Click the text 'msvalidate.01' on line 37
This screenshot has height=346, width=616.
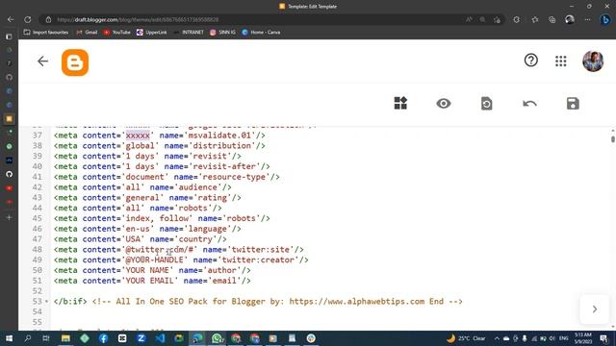(x=219, y=136)
